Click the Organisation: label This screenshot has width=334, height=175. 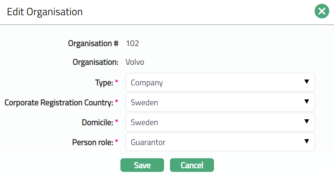click(x=95, y=62)
